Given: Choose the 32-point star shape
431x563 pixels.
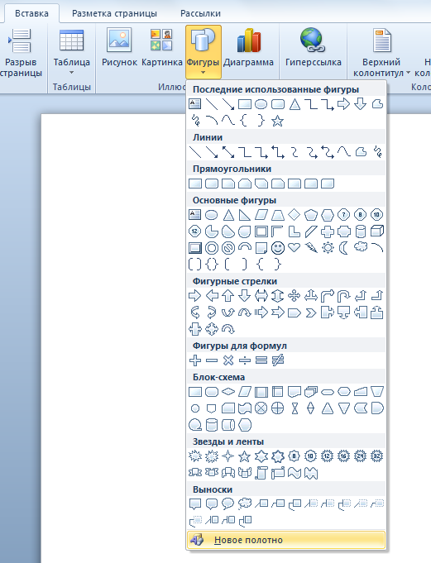Looking at the screenshot, I should (377, 456).
